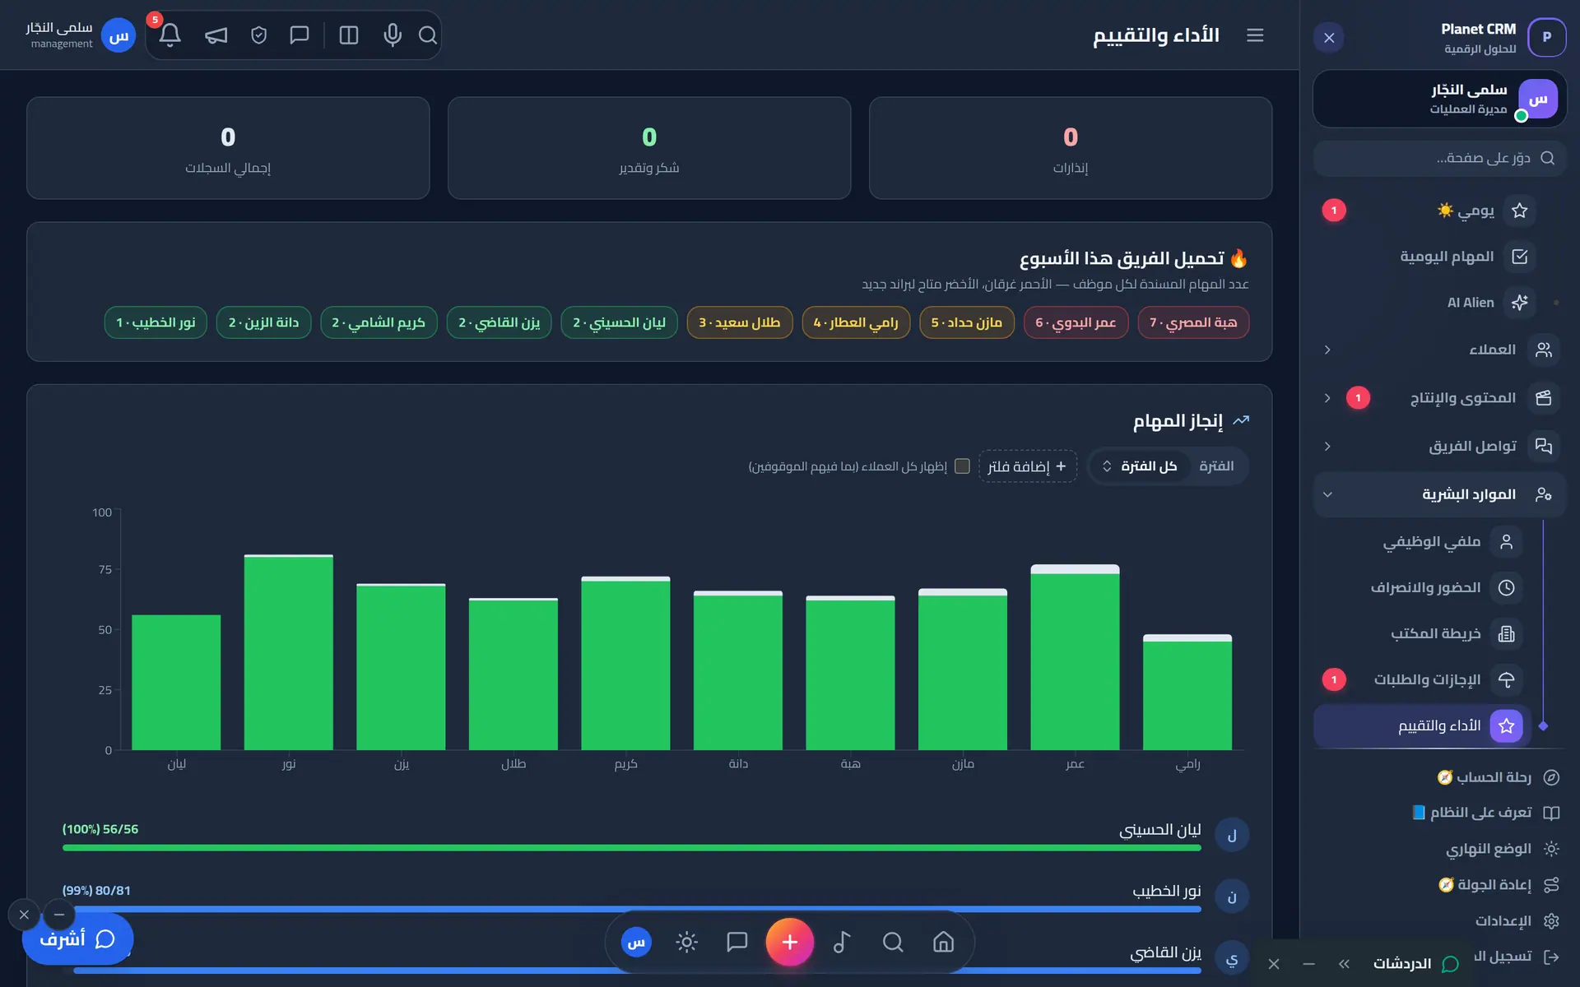1580x987 pixels.
Task: Expand تواصل الفريق sidebar section
Action: [1439, 446]
